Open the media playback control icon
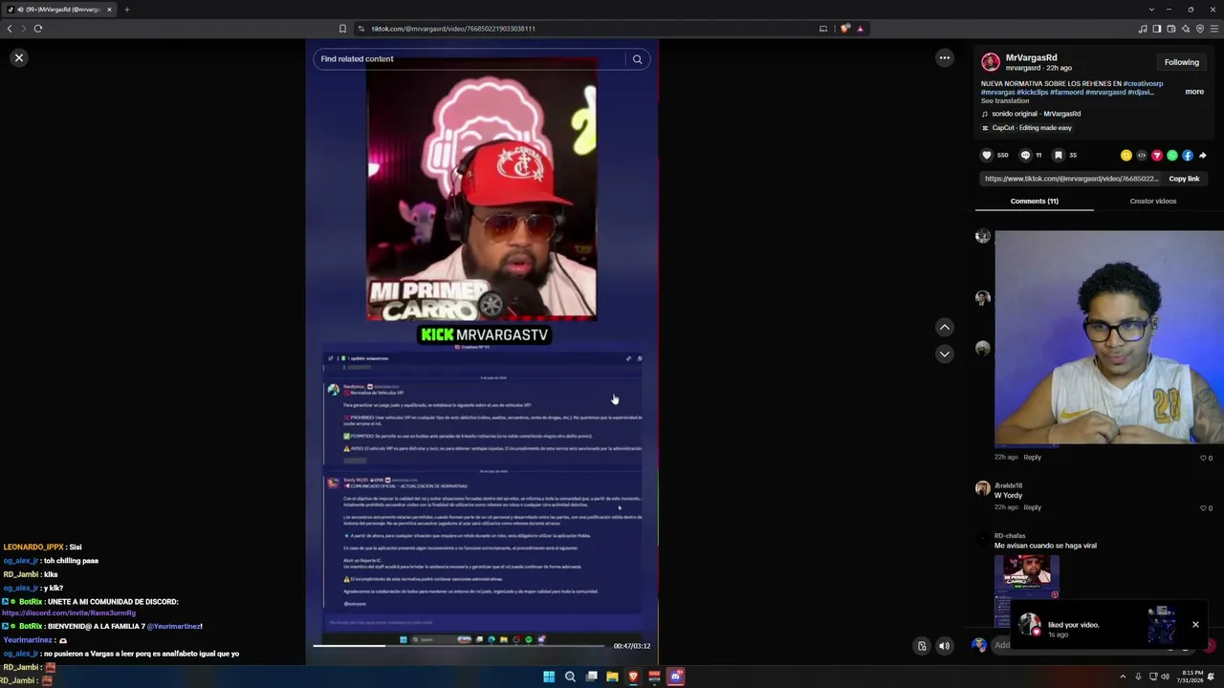 (1142, 29)
